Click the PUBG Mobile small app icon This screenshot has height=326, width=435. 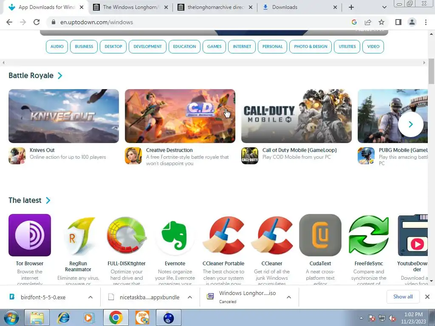click(366, 156)
